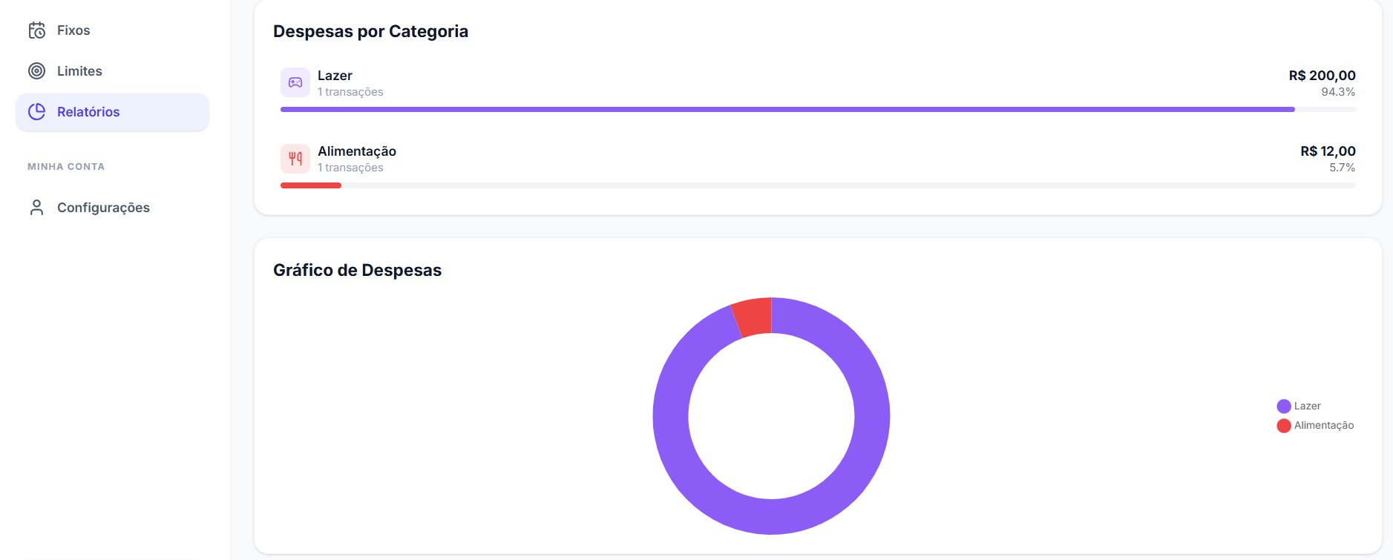
Task: Click the Alimentação R$ 12,00 amount
Action: coord(1328,151)
